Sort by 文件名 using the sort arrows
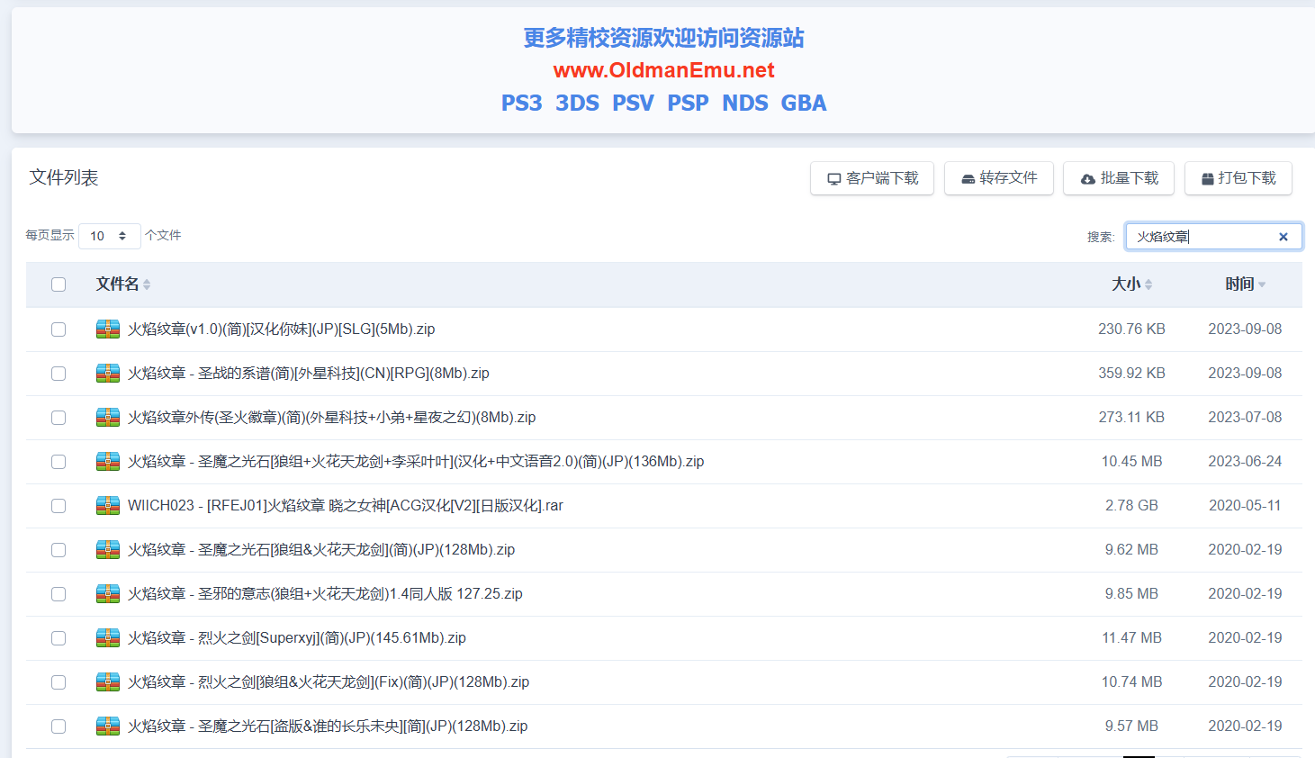Viewport: 1315px width, 758px height. pyautogui.click(x=147, y=284)
